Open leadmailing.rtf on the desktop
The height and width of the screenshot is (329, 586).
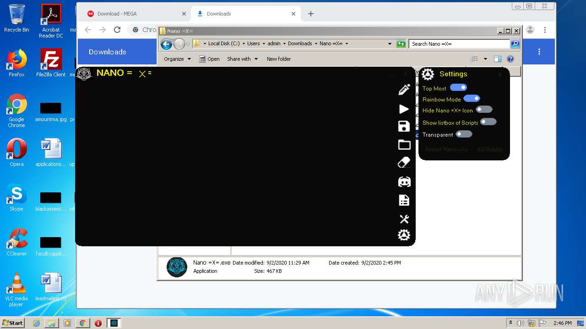(51, 288)
